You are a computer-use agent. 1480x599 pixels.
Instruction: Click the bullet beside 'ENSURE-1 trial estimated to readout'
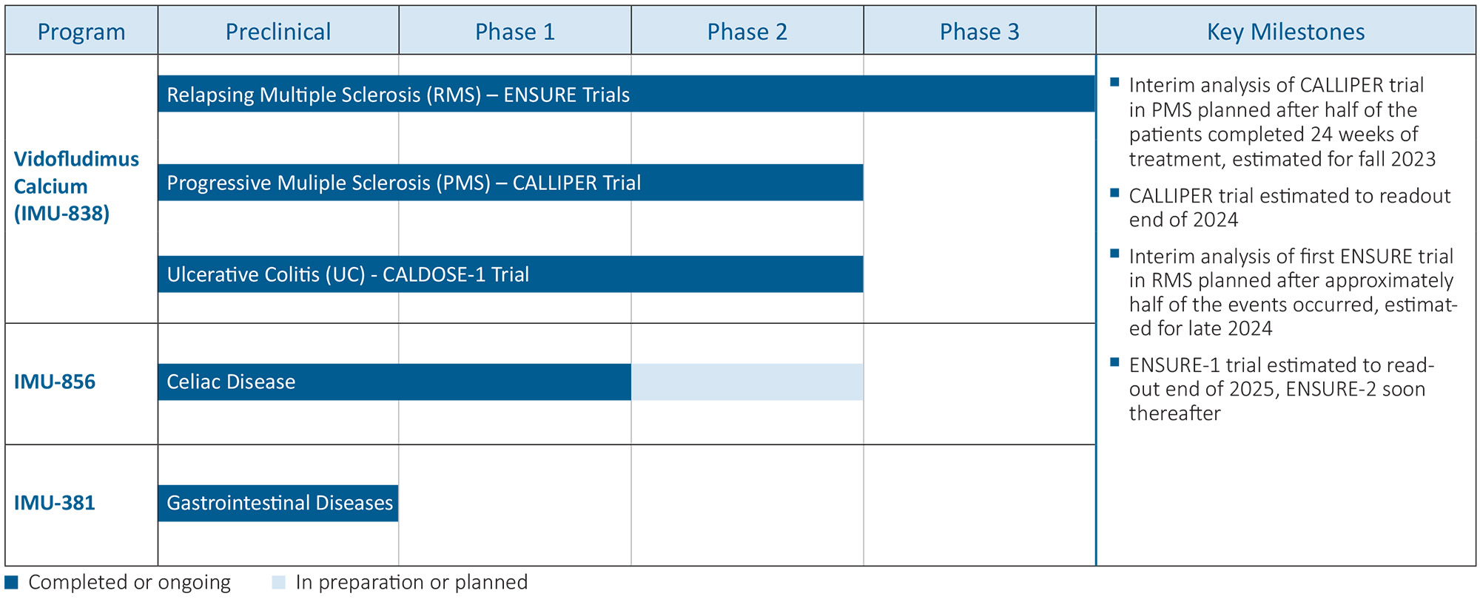click(x=1114, y=363)
